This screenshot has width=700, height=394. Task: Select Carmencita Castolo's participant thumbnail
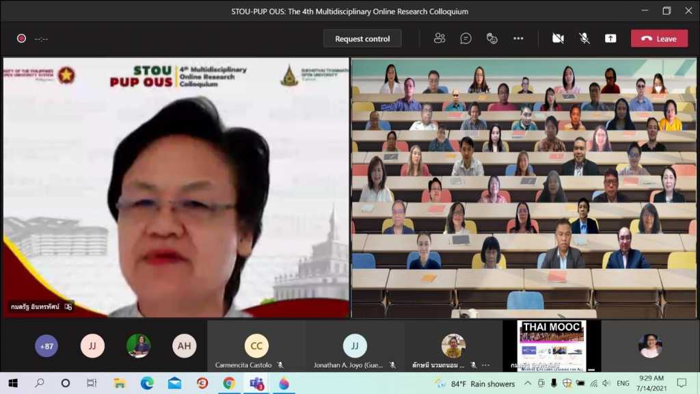256,346
